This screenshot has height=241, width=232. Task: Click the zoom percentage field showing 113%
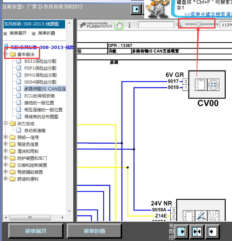226,25
